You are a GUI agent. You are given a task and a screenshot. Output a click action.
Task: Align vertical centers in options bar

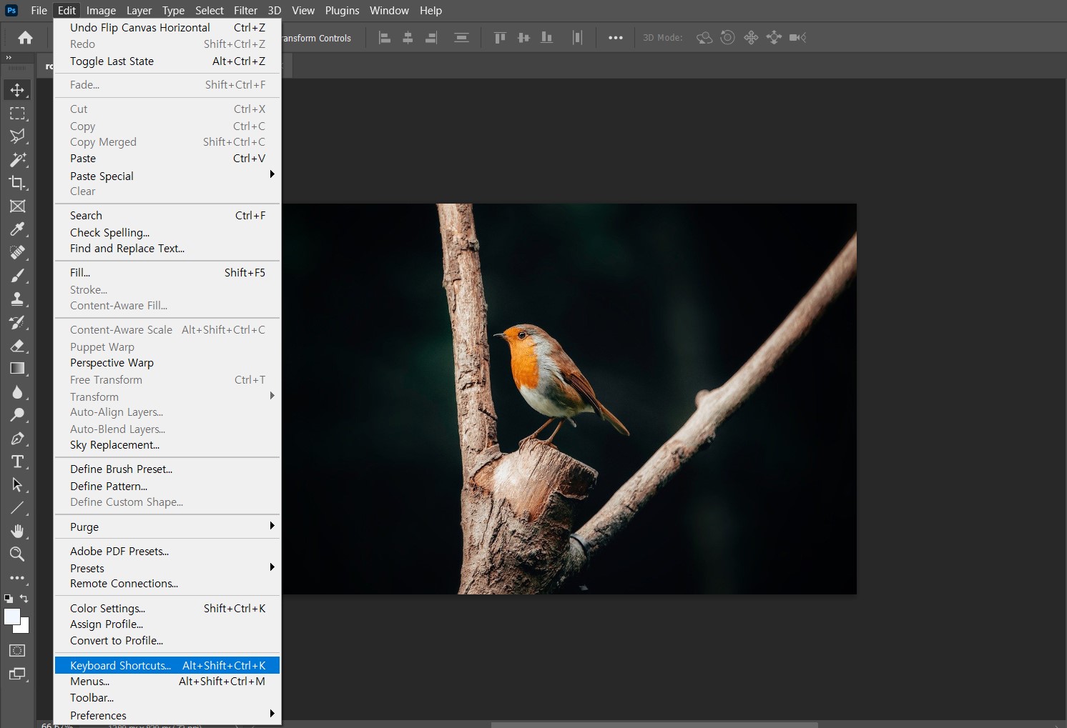[x=523, y=38]
